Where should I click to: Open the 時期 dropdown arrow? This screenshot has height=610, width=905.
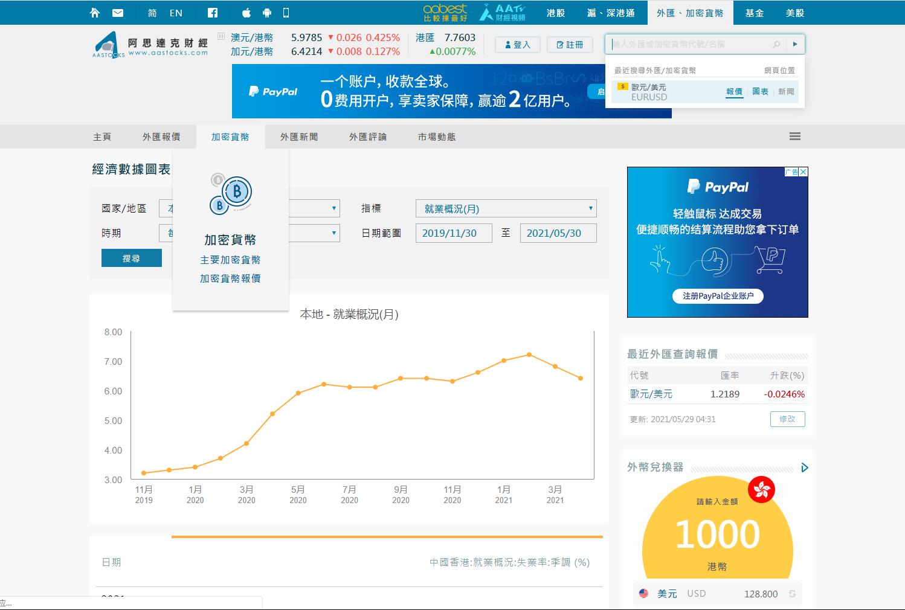pos(333,233)
